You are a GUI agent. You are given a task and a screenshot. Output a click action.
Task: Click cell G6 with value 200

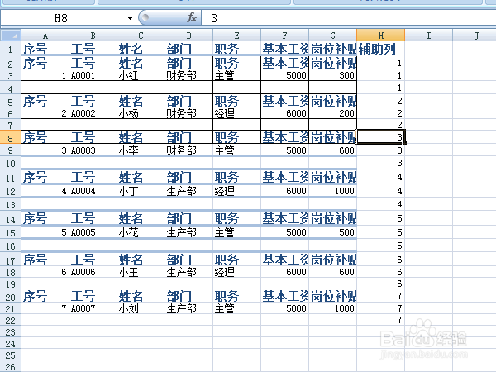(x=333, y=113)
